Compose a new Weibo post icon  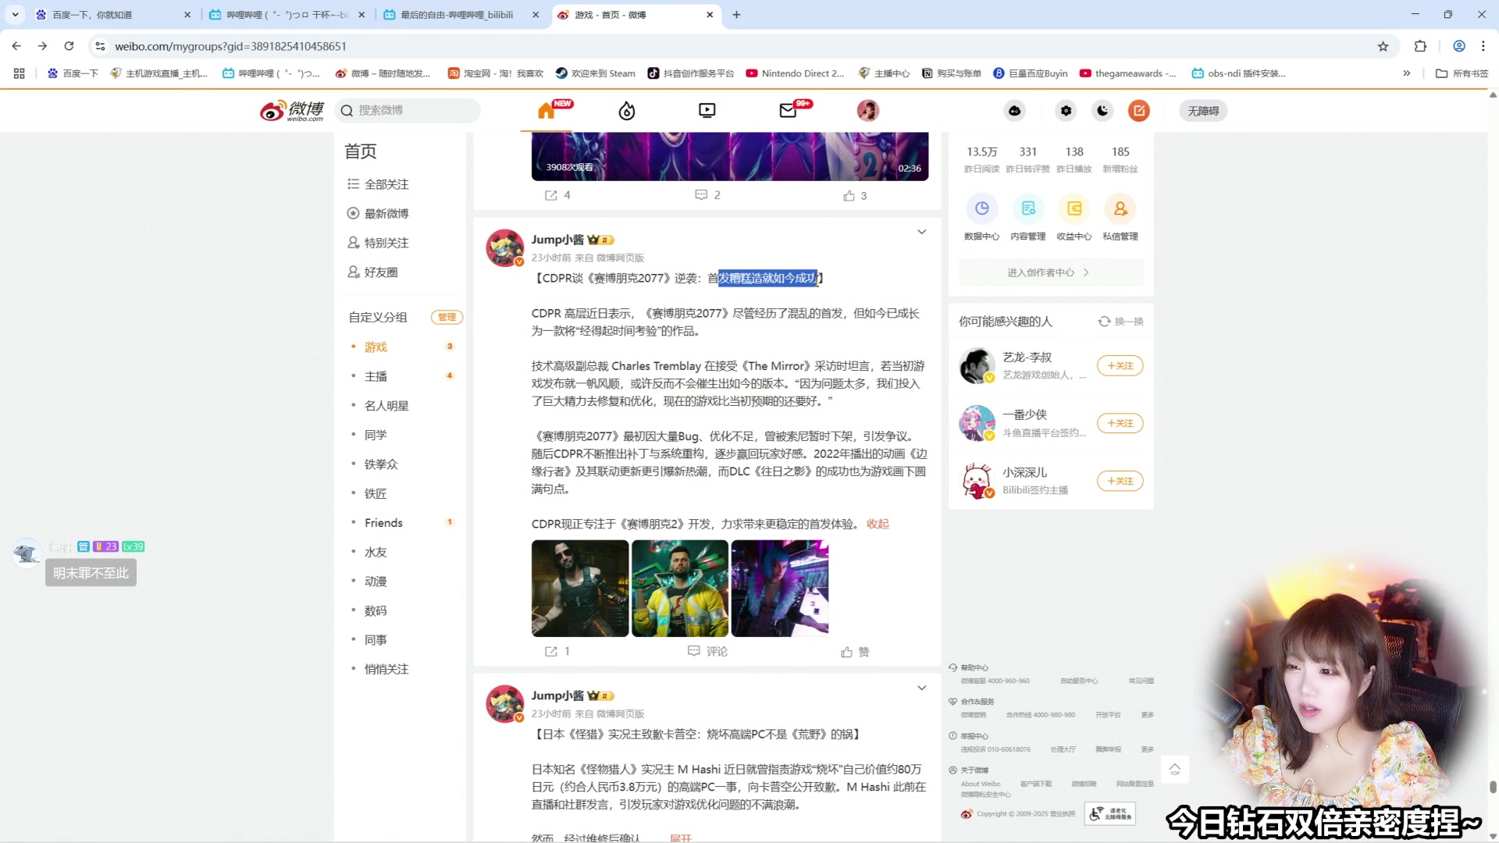click(x=1139, y=111)
